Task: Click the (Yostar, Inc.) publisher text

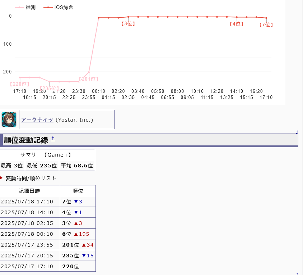Action: [74, 120]
